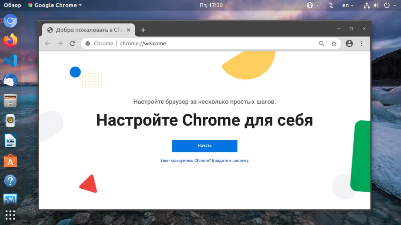The image size is (401, 225).
Task: Close the Chrome window
Action: click(364, 29)
